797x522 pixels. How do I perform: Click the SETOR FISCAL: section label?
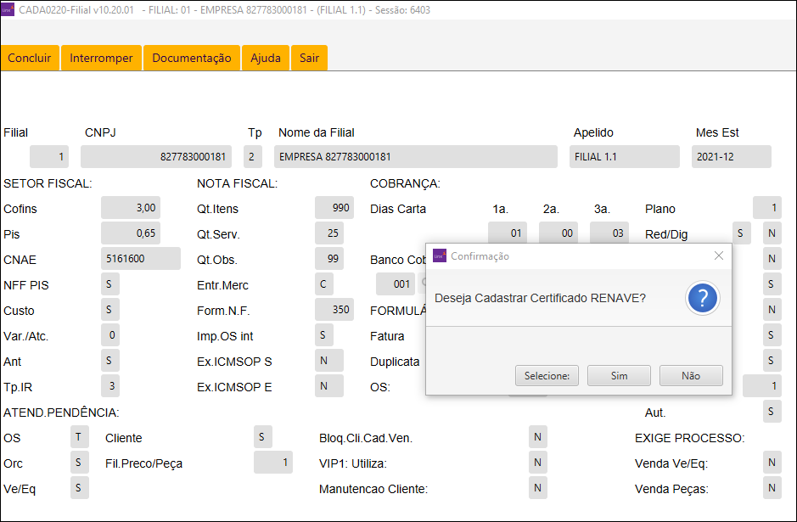(48, 184)
